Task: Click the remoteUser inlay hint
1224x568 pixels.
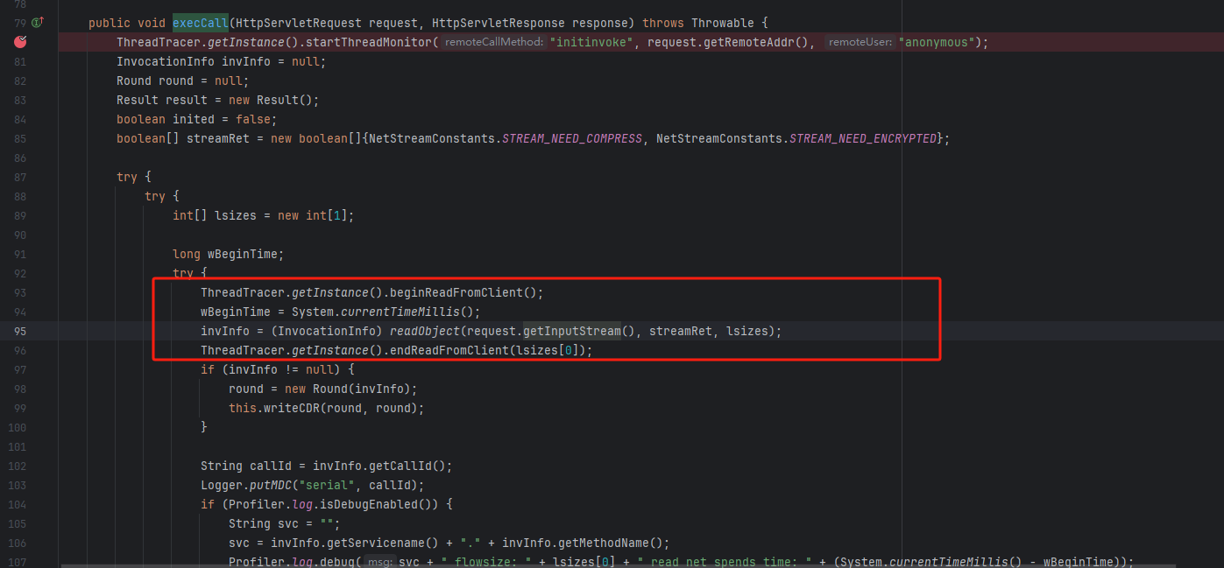Action: pos(860,42)
